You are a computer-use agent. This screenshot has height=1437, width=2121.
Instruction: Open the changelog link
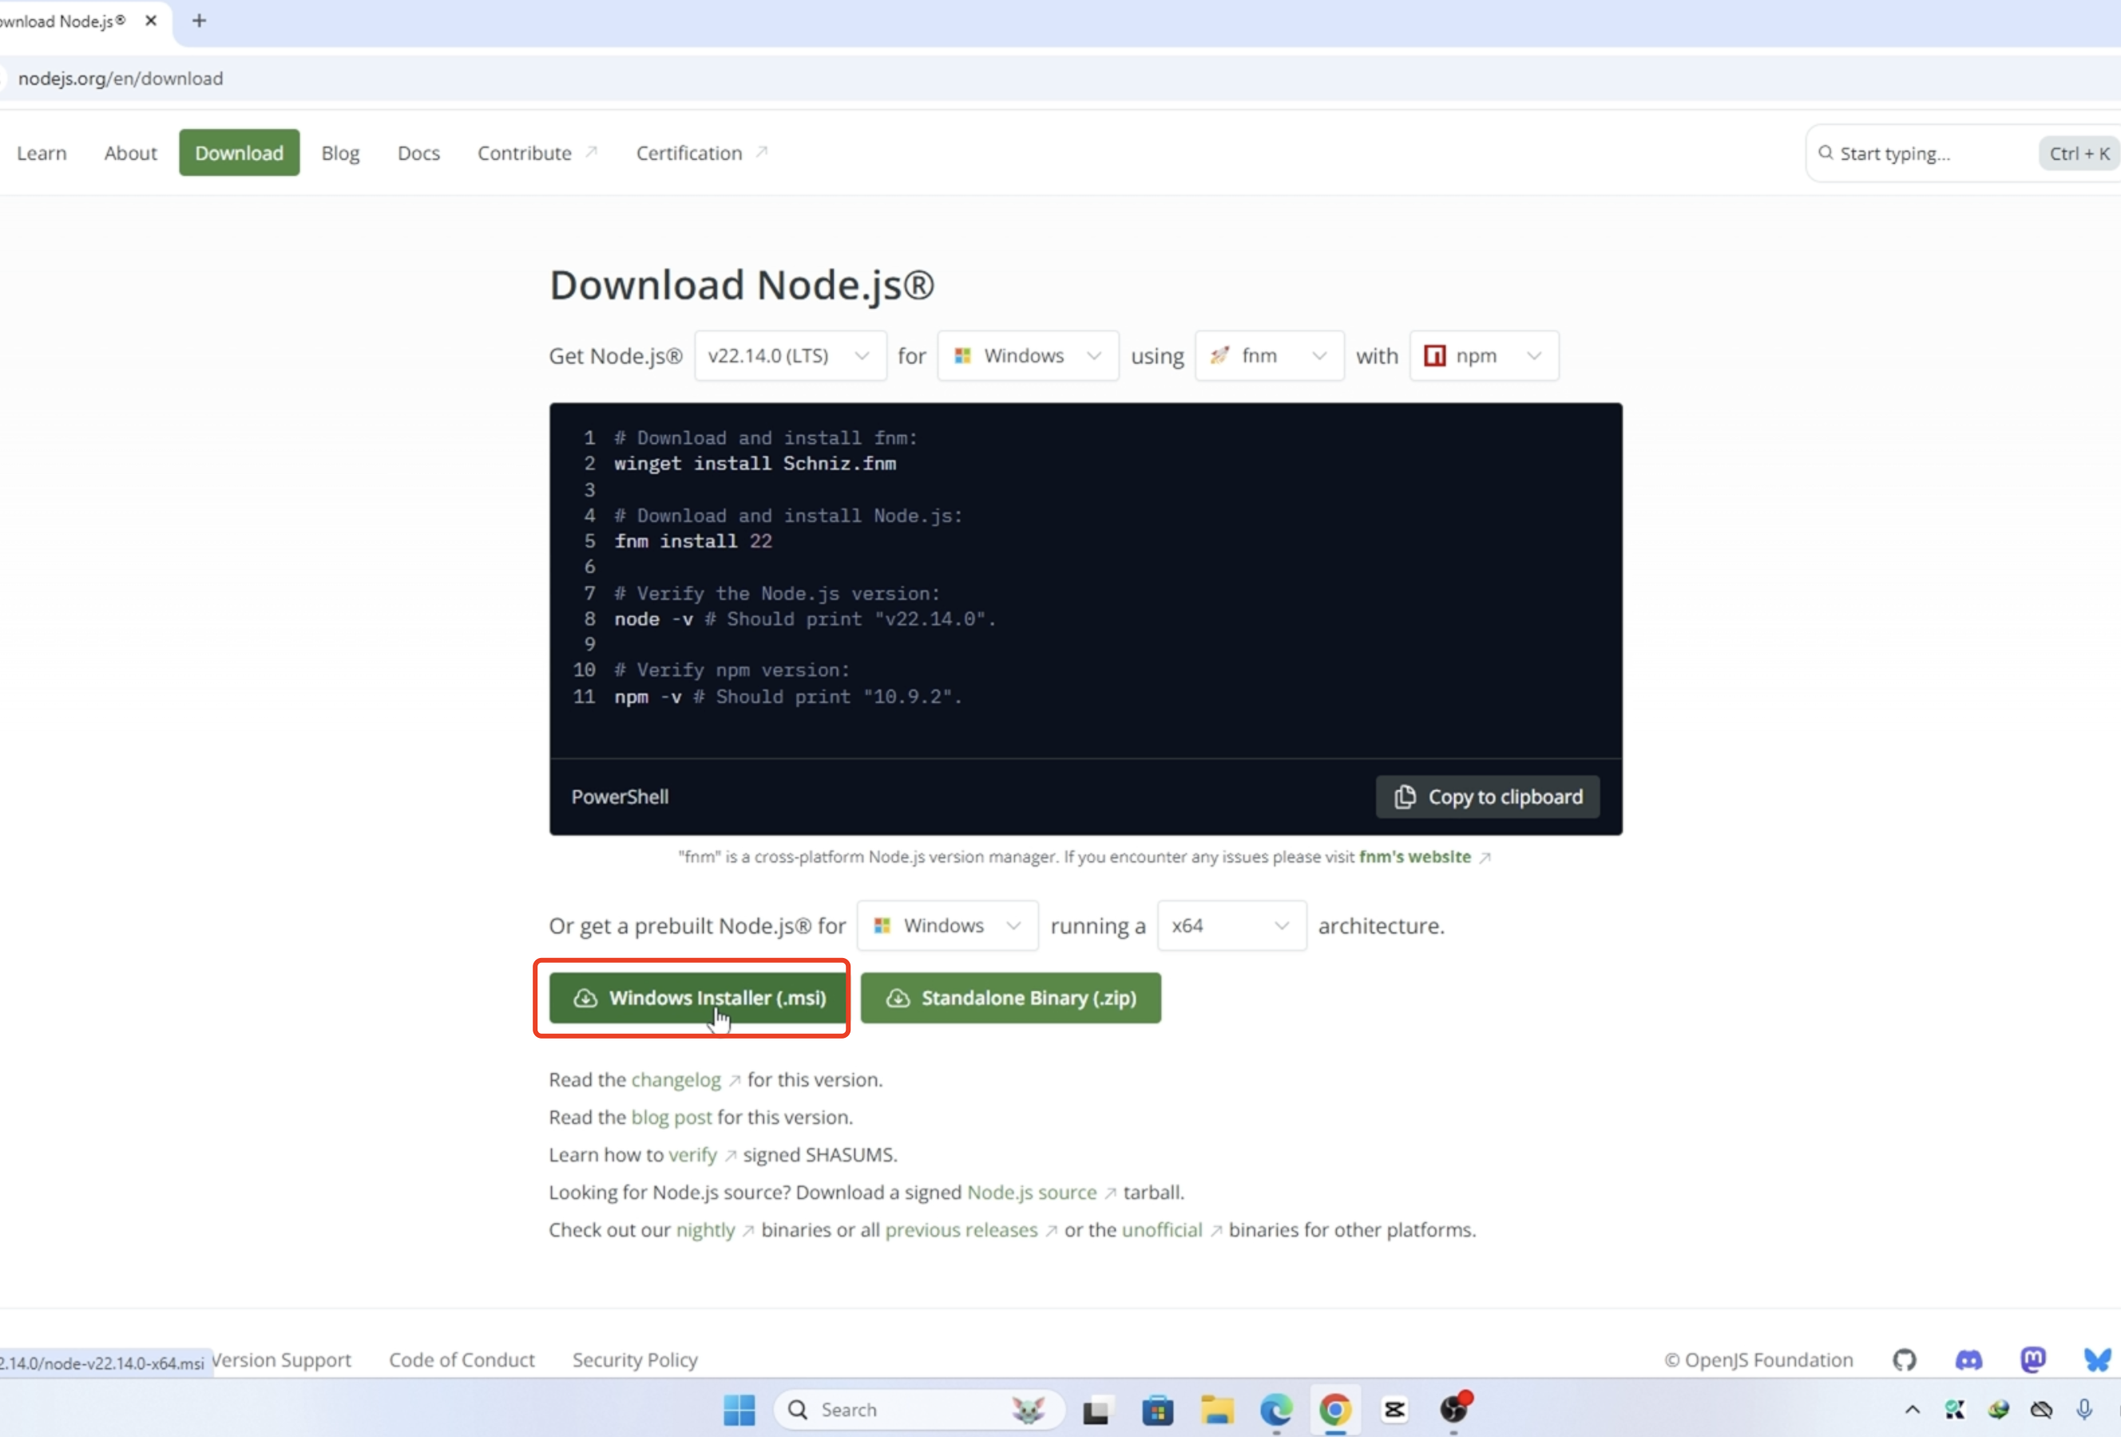[x=676, y=1079]
